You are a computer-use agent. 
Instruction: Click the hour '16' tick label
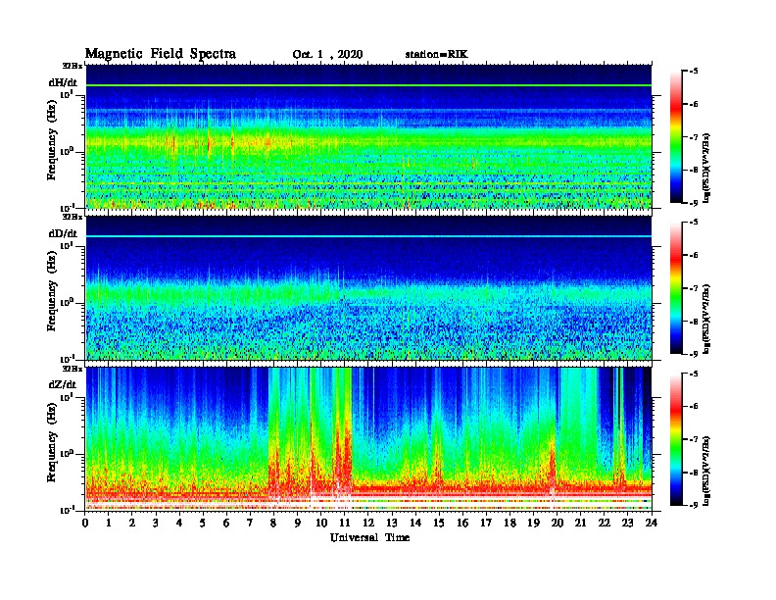click(462, 524)
